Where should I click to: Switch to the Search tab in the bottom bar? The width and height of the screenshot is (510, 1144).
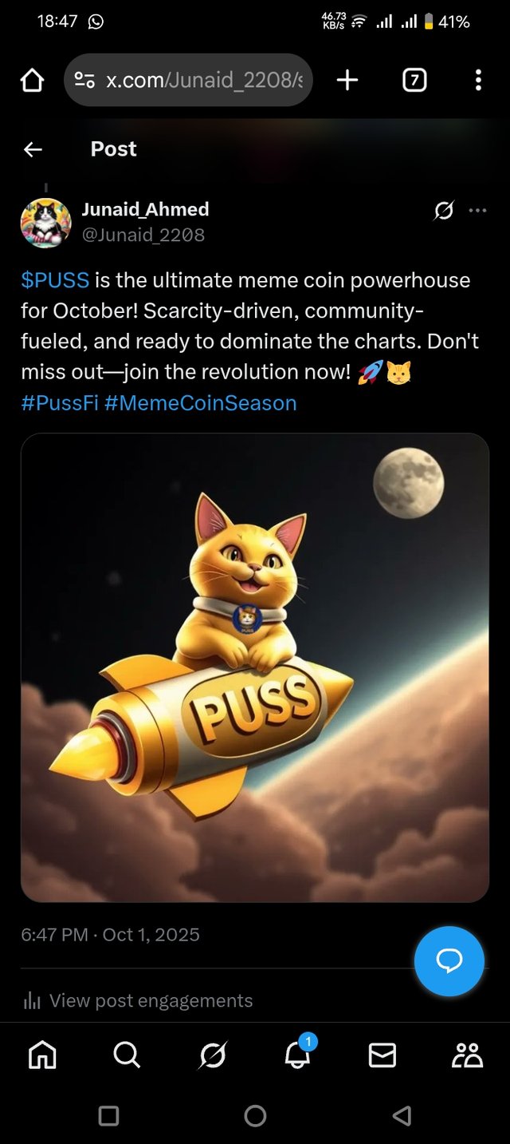[127, 1055]
